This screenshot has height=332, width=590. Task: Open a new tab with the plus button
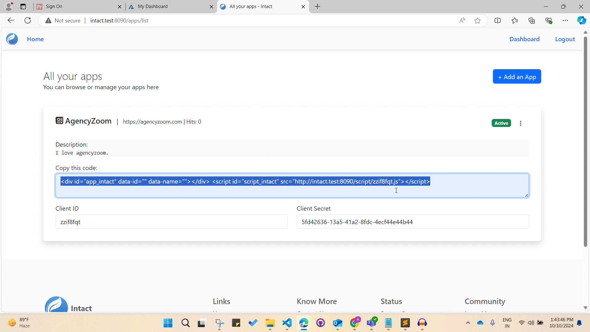coord(318,6)
